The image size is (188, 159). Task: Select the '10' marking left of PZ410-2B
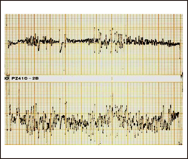(6, 78)
